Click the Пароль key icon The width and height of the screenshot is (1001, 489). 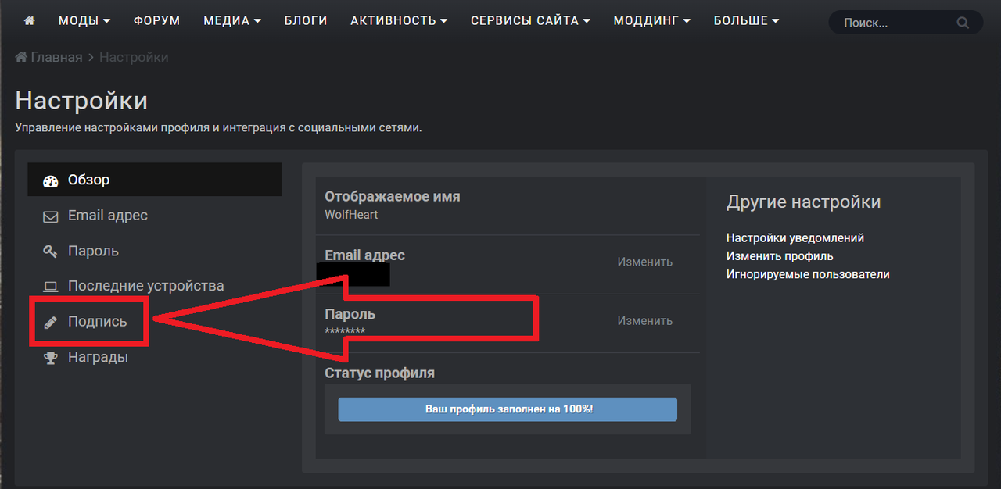pyautogui.click(x=51, y=252)
